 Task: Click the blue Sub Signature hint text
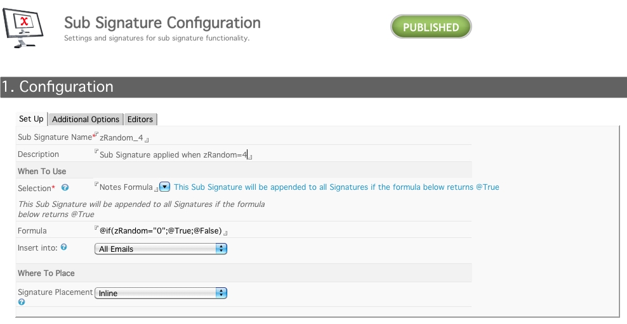click(x=336, y=187)
